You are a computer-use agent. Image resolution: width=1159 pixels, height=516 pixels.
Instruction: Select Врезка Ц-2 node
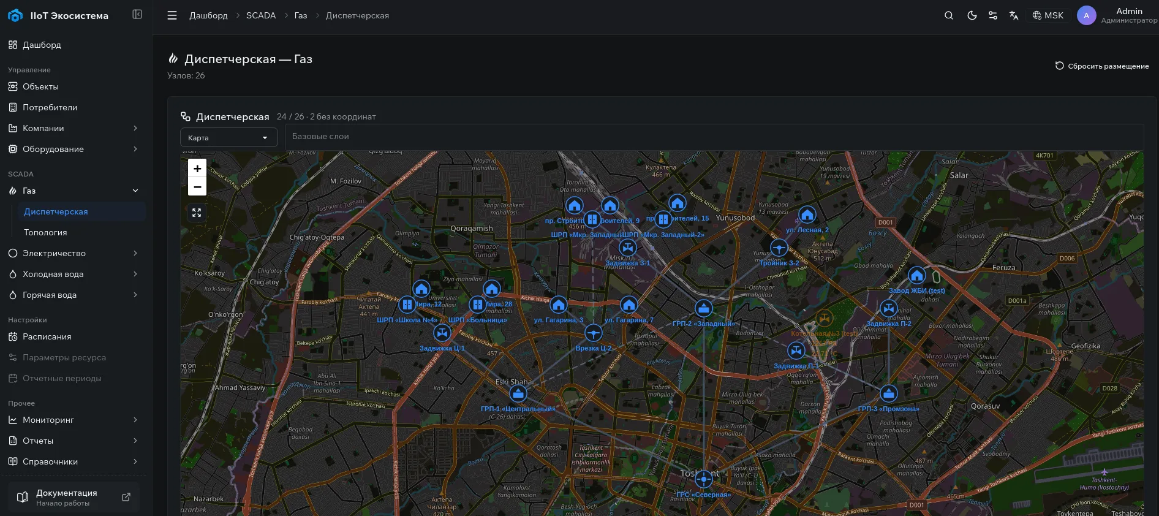[594, 333]
